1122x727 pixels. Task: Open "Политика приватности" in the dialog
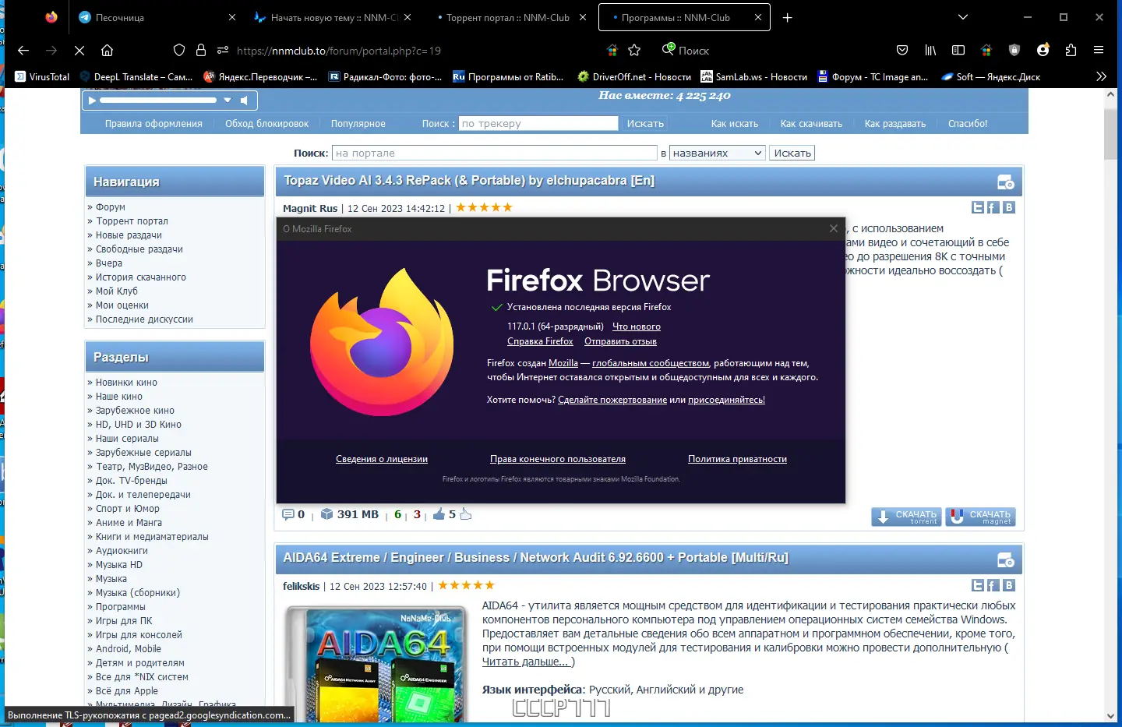click(x=737, y=459)
